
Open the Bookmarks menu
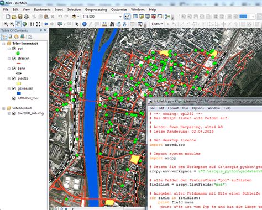pos(42,9)
